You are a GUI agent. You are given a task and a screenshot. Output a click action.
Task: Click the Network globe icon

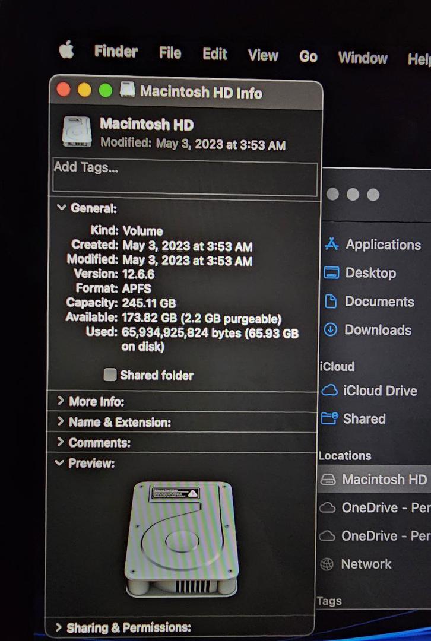pyautogui.click(x=327, y=564)
